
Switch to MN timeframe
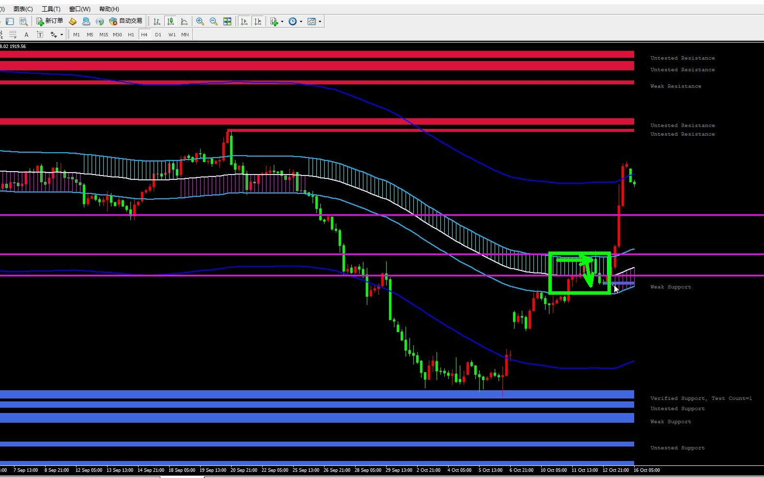pos(185,34)
